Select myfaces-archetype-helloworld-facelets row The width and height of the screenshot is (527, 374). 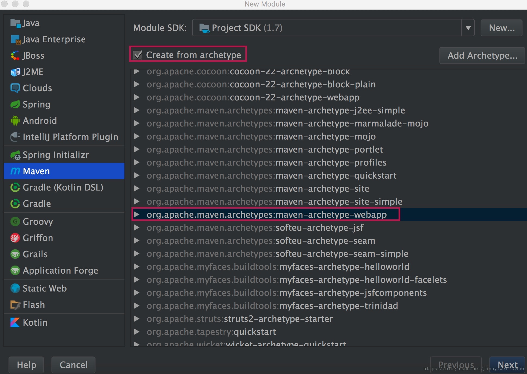[329, 280]
